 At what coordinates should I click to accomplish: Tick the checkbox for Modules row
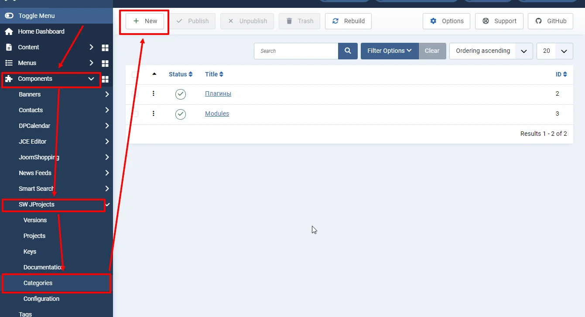tap(135, 114)
